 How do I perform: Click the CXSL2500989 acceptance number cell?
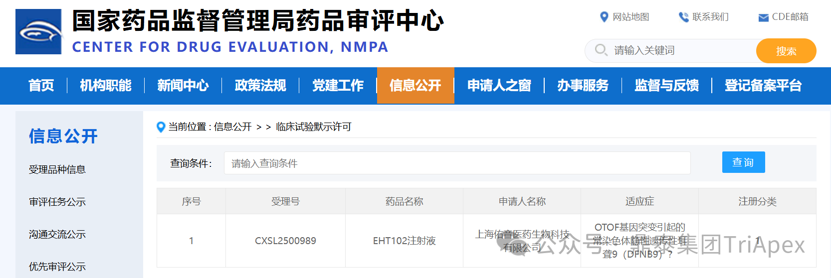point(285,241)
